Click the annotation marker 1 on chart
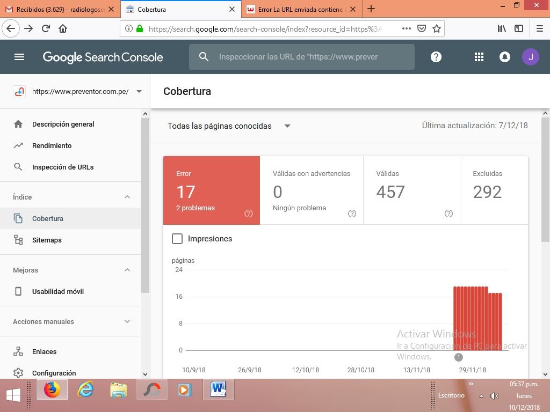 (459, 357)
